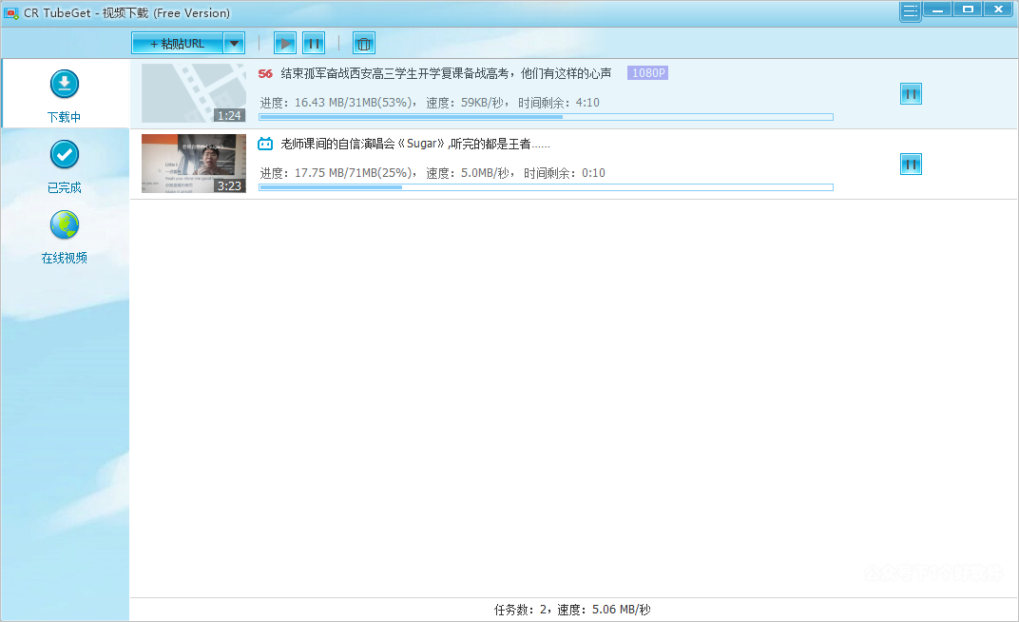Image resolution: width=1019 pixels, height=622 pixels.
Task: Click the pause all toolbar icon
Action: (314, 43)
